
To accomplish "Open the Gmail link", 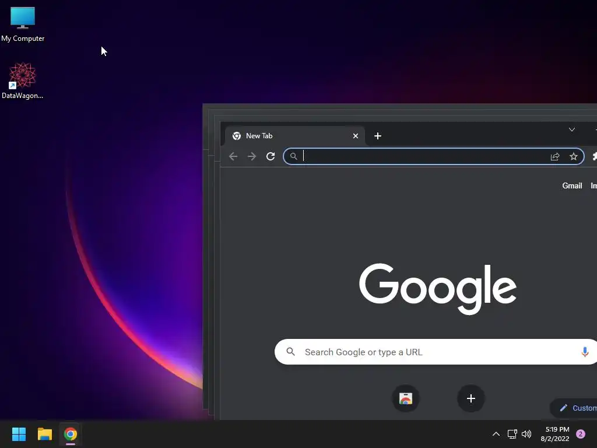I will (572, 185).
